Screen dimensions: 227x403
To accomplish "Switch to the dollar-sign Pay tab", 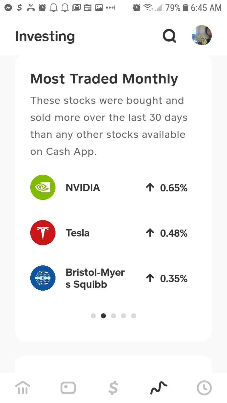I will click(x=113, y=388).
